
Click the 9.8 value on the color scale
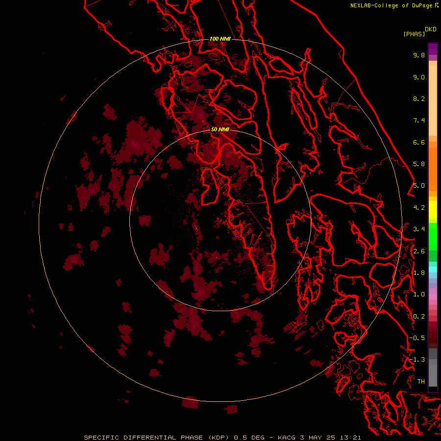pos(419,55)
